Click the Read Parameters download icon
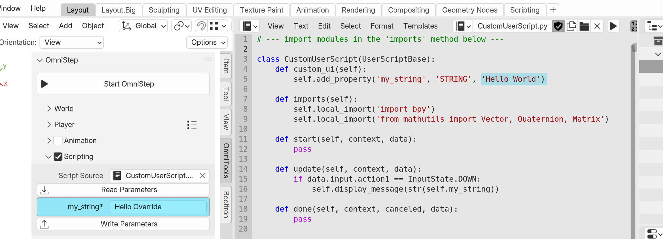The height and width of the screenshot is (239, 663). [44, 190]
